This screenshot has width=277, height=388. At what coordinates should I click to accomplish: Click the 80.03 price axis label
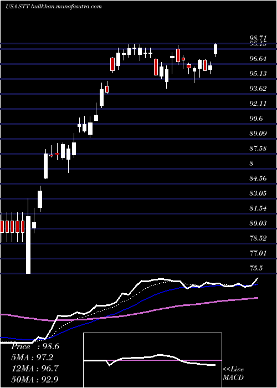click(258, 223)
